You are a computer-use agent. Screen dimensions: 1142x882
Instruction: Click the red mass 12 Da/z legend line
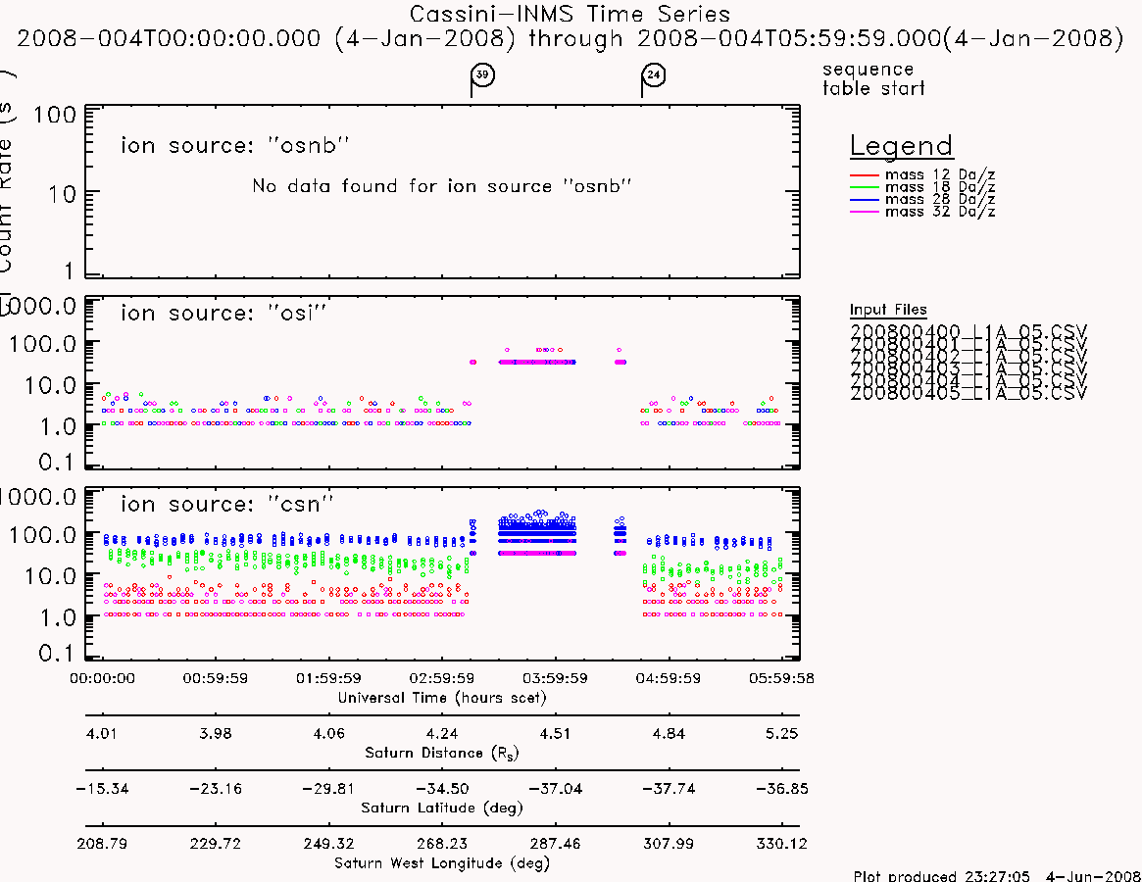(865, 175)
